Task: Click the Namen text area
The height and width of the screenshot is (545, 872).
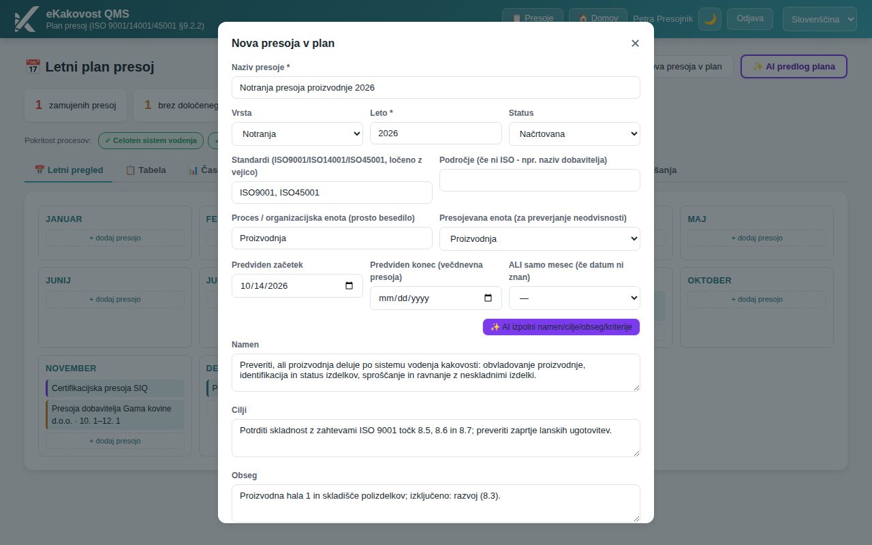Action: pyautogui.click(x=436, y=373)
